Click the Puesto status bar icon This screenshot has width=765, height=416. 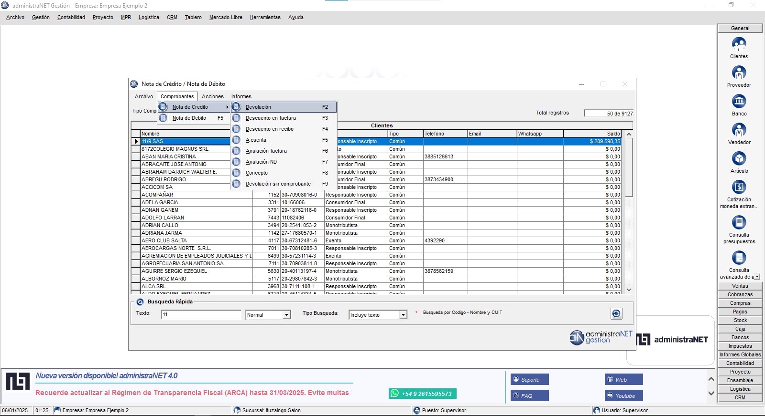click(x=416, y=410)
